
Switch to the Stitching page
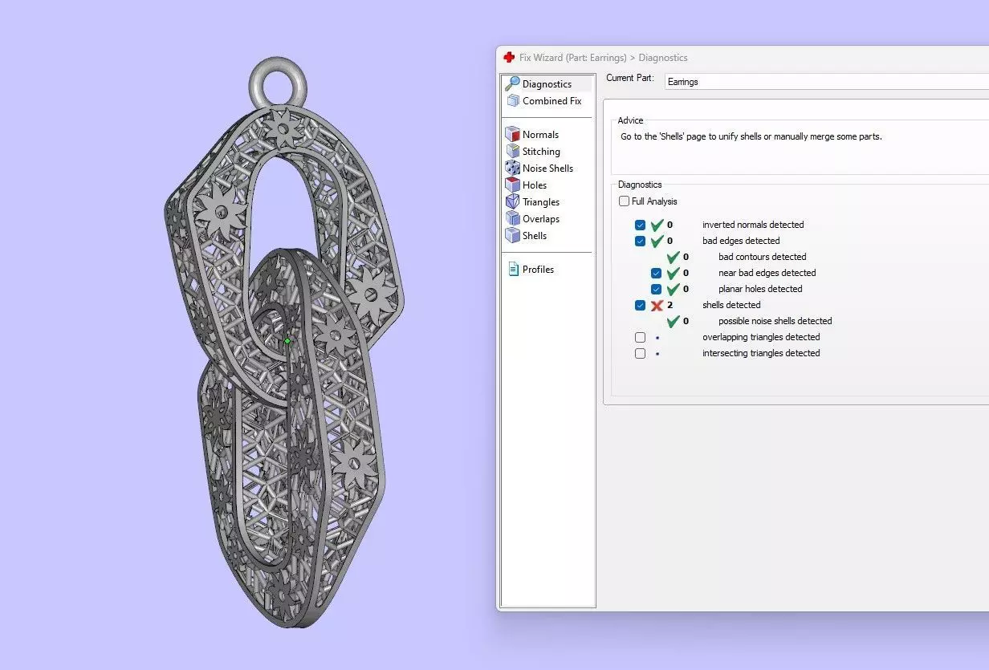541,152
